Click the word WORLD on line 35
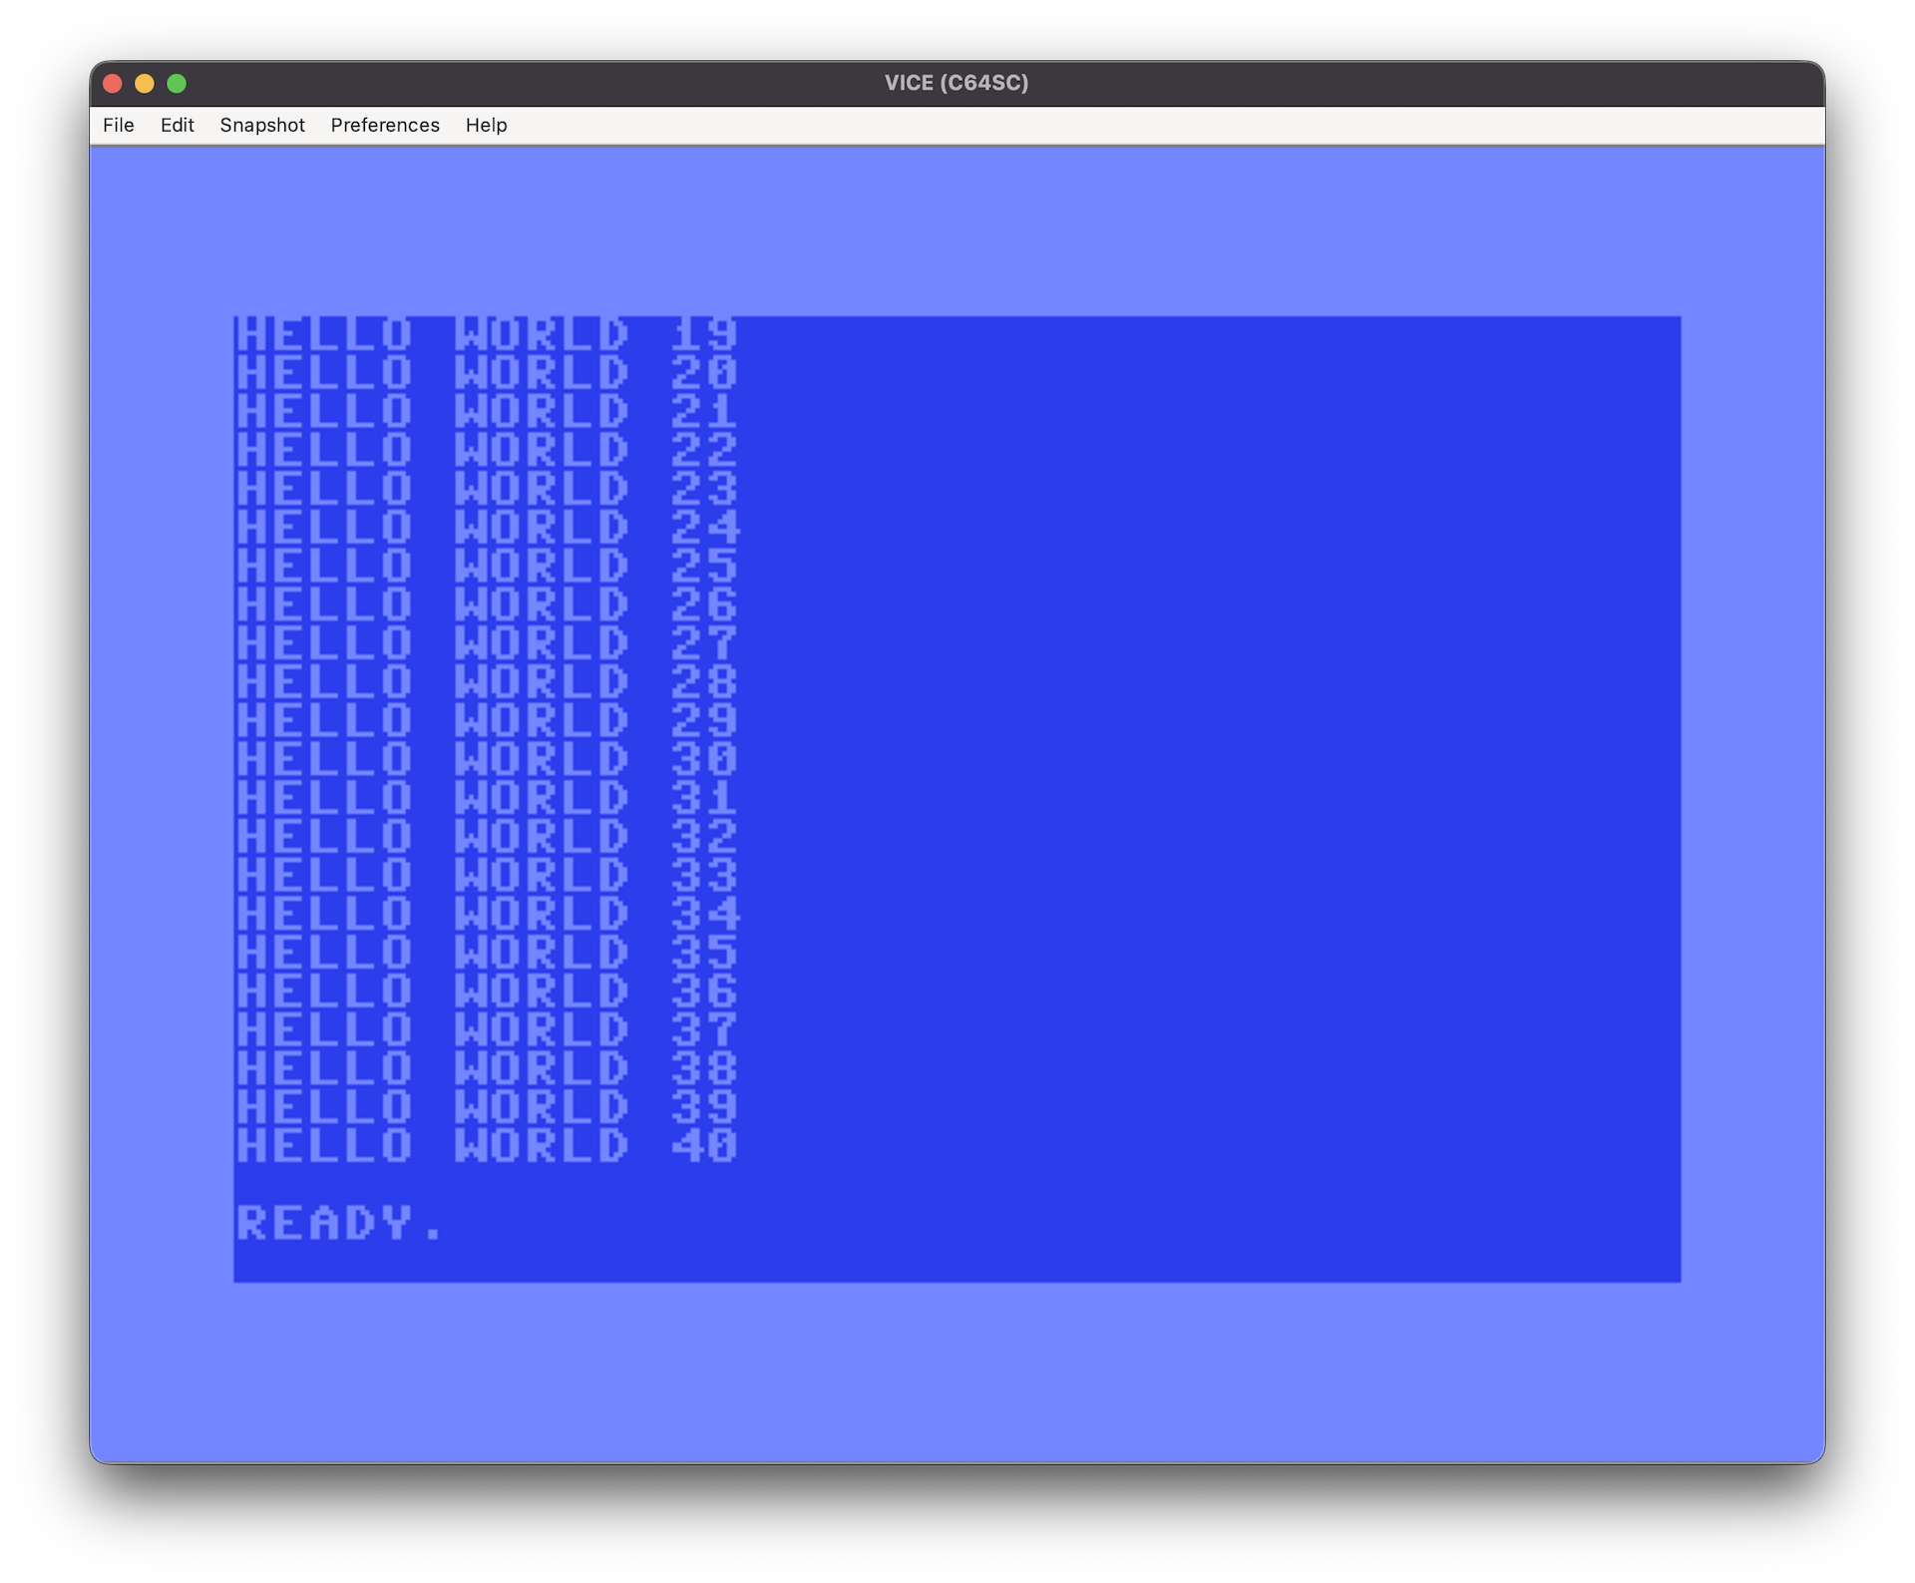This screenshot has height=1583, width=1915. click(x=542, y=953)
